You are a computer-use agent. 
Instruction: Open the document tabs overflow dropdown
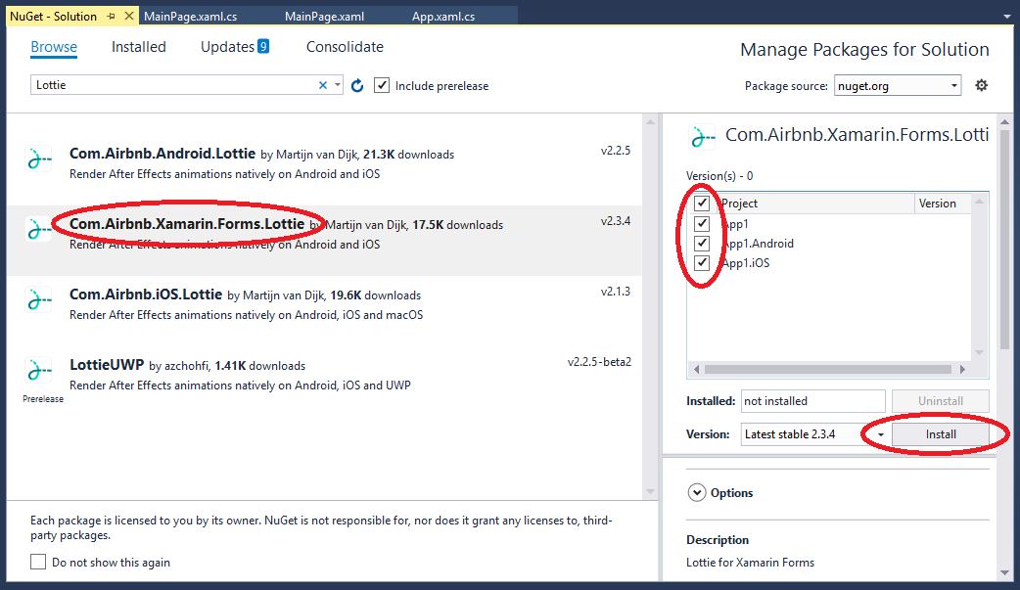[1007, 17]
